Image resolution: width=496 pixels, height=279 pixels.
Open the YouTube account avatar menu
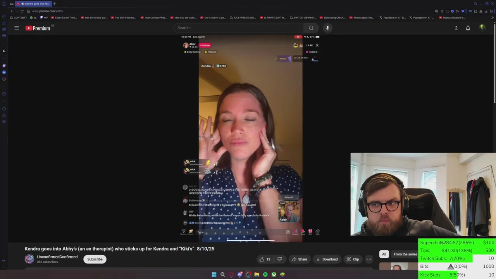click(482, 28)
